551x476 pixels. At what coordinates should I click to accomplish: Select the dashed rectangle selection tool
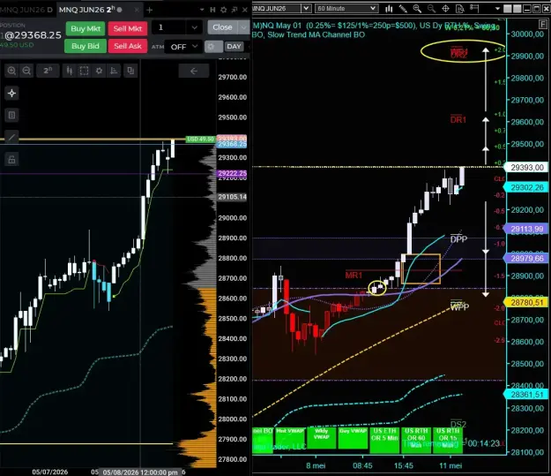click(x=85, y=71)
